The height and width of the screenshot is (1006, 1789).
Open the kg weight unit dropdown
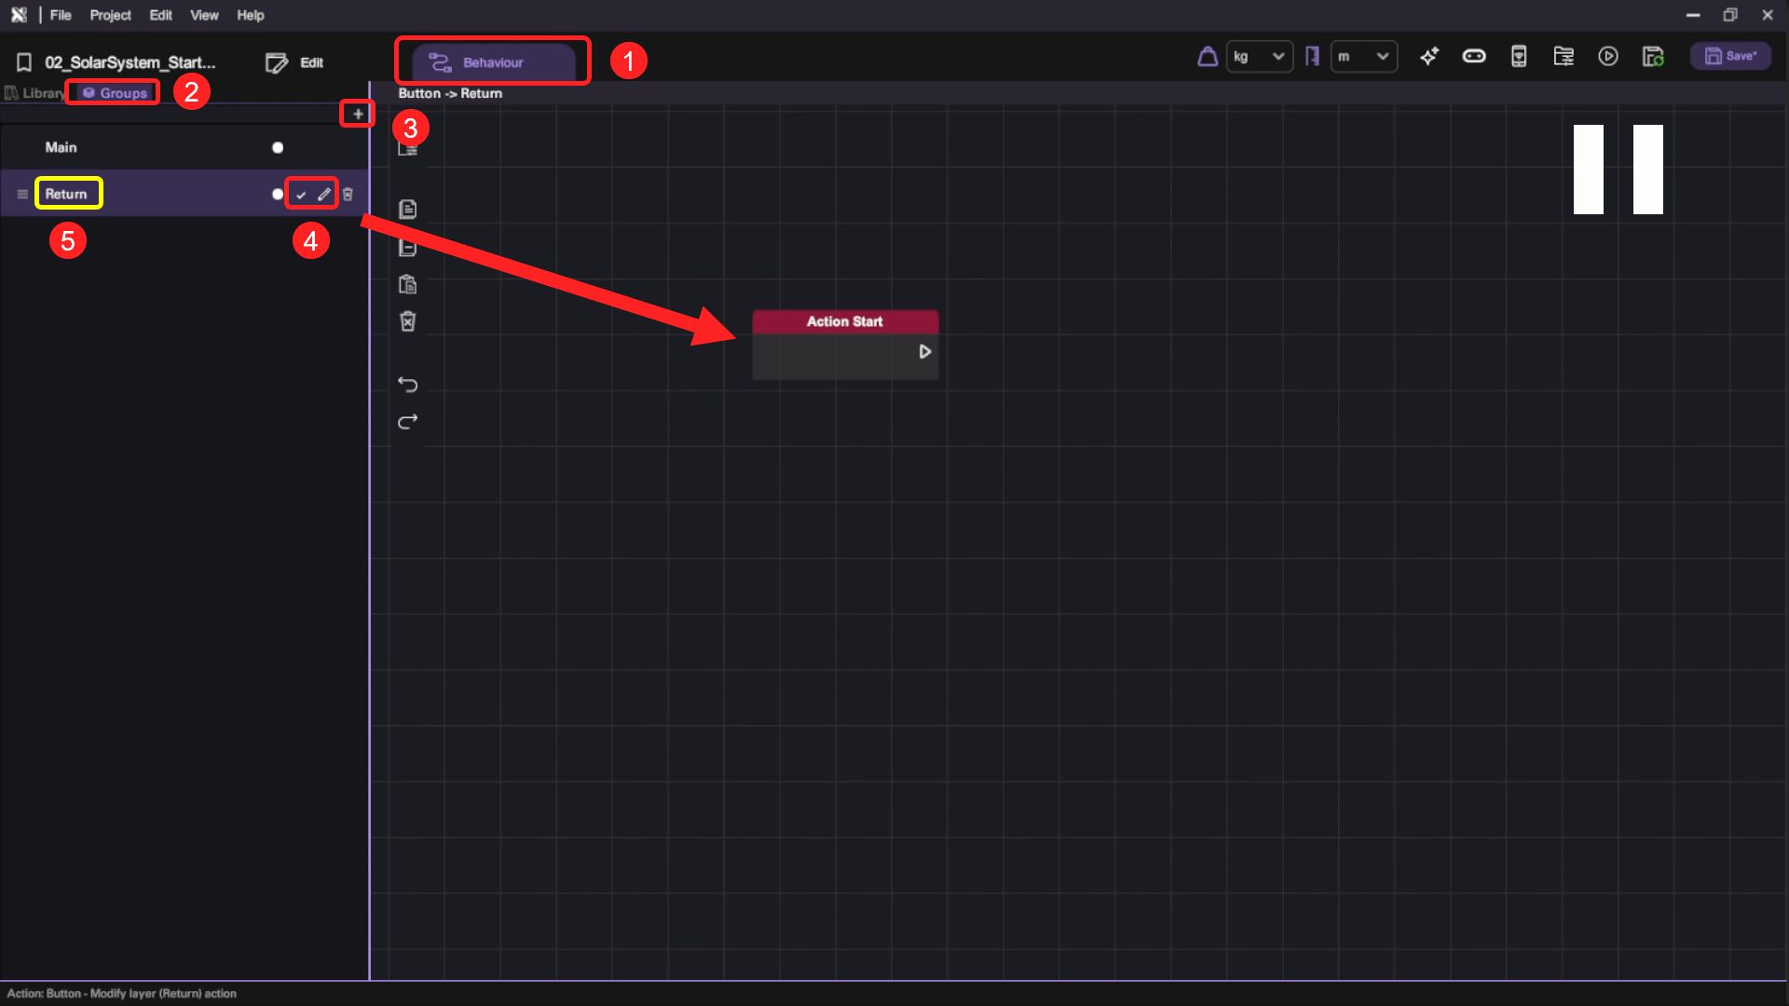click(1259, 57)
